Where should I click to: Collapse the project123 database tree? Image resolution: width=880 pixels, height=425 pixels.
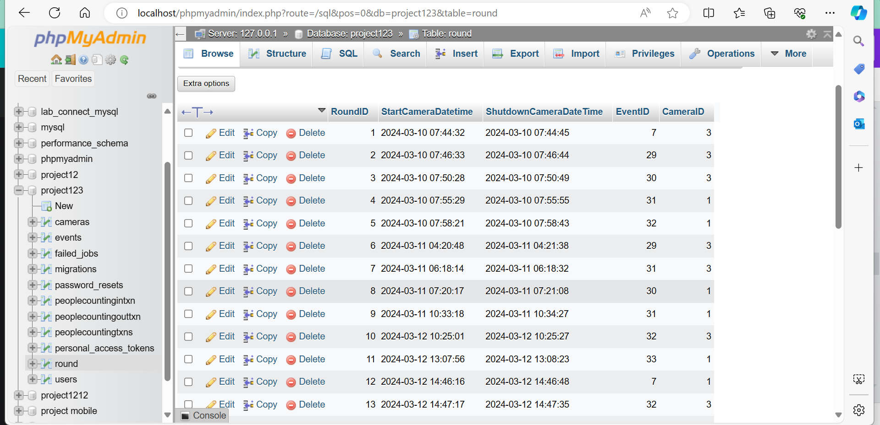pyautogui.click(x=19, y=190)
